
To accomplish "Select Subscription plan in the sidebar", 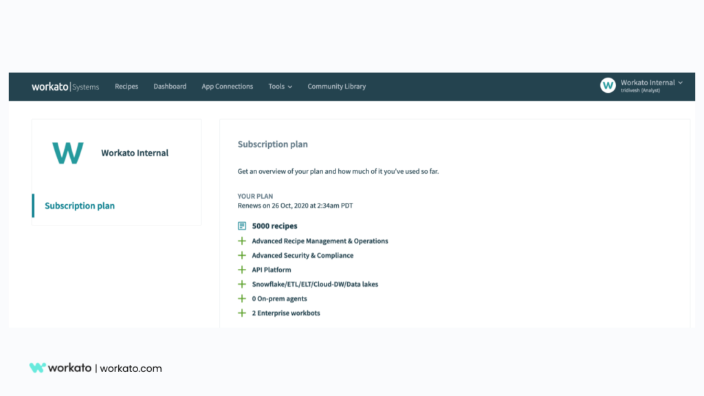I will point(80,206).
